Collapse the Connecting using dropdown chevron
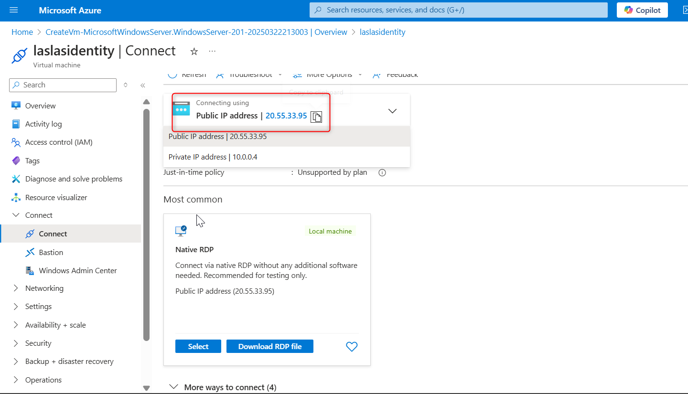Viewport: 688px width, 394px height. point(393,111)
